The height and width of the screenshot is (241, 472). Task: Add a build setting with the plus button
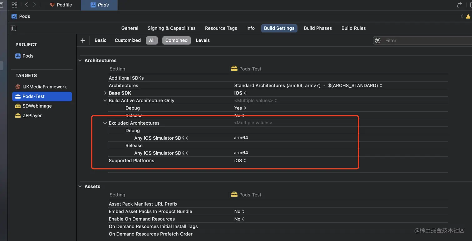83,40
